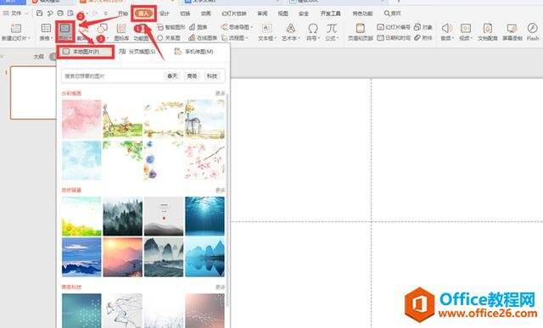
Task: Click the Print Preview icon
Action: pos(70,14)
